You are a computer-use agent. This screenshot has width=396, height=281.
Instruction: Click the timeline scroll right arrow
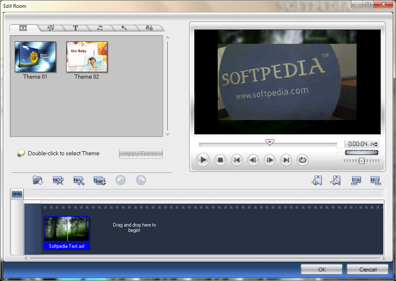[x=384, y=258]
